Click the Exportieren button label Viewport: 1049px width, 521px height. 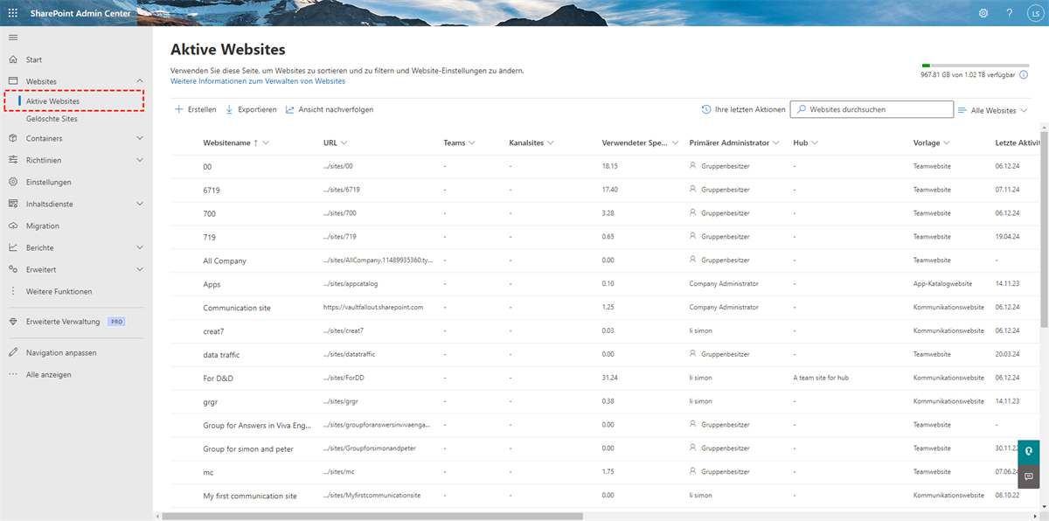[x=257, y=109]
